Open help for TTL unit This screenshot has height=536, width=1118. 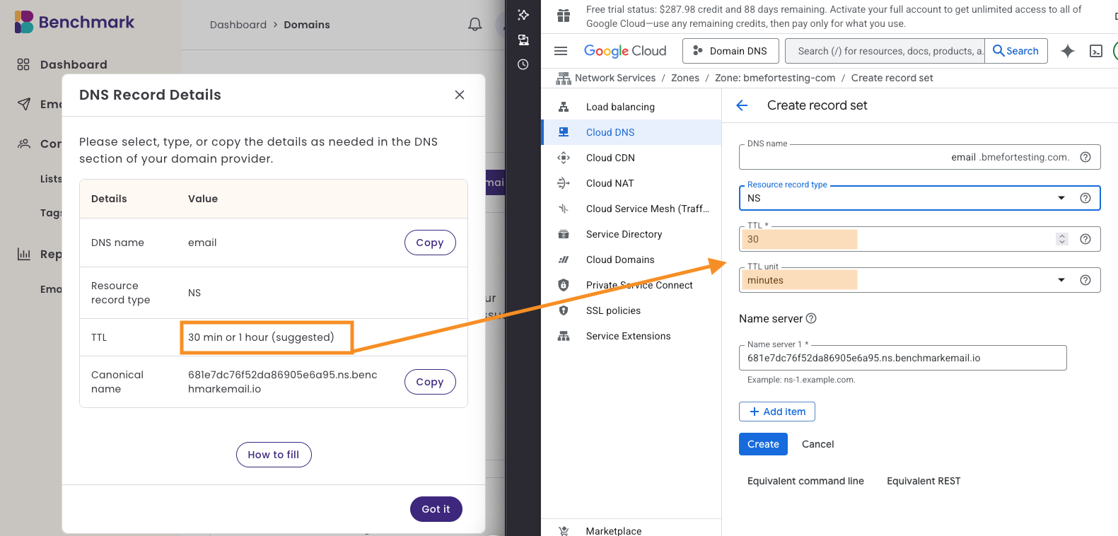tap(1085, 280)
